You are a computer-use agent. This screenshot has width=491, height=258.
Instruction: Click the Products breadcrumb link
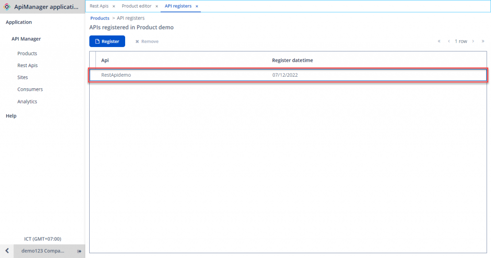click(100, 18)
